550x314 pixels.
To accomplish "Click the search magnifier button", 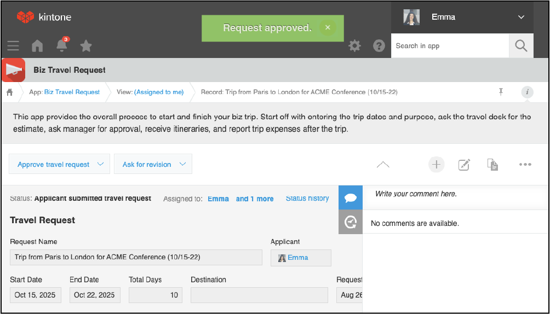I will [x=521, y=46].
